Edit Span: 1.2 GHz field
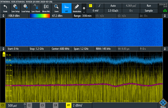The width and height of the screenshot is (168, 108). point(84,49)
